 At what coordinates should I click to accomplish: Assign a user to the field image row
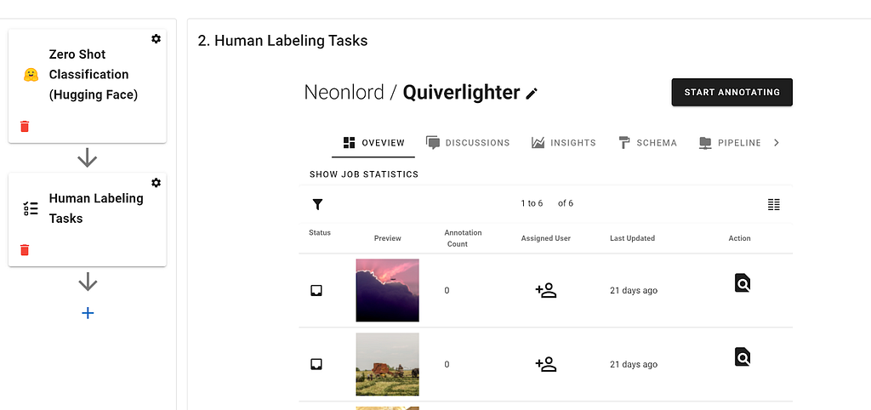(546, 364)
